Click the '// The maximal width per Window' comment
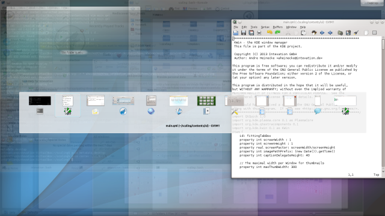 click(282, 163)
